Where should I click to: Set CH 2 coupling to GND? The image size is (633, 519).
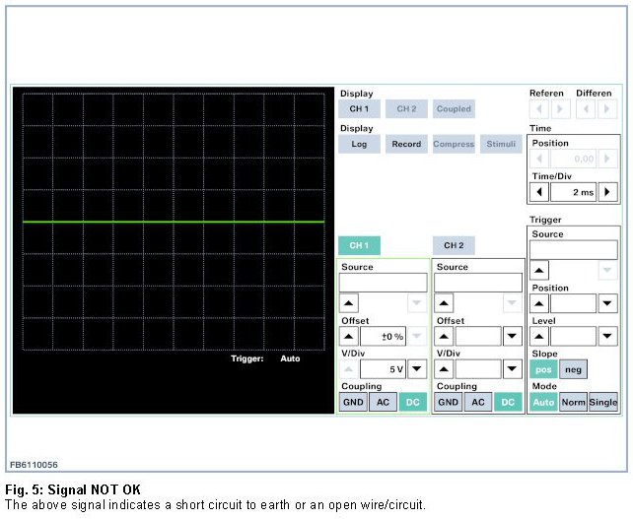click(x=448, y=402)
